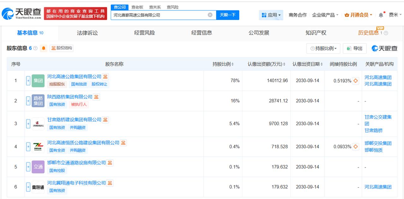Open the 持股比例 dropdown filter
Viewport: 404px width, 199px height.
point(323,48)
